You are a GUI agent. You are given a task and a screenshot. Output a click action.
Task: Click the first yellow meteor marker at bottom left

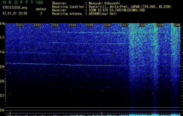click(x=10, y=114)
